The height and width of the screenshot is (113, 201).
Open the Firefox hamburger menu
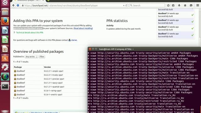pyautogui.click(x=198, y=5)
